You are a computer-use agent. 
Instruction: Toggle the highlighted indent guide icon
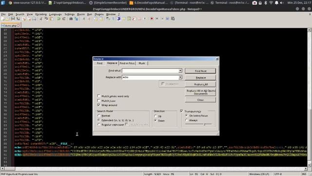pos(119,19)
